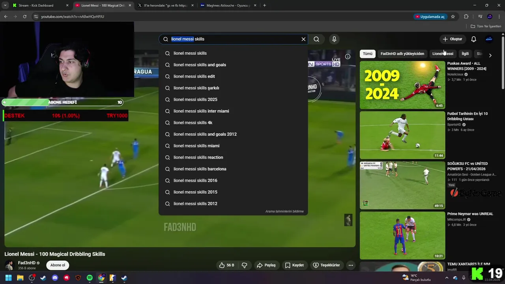
Task: Open YouTube notifications bell
Action: point(474,39)
